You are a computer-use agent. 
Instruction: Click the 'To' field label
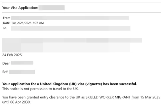(x=5, y=28)
